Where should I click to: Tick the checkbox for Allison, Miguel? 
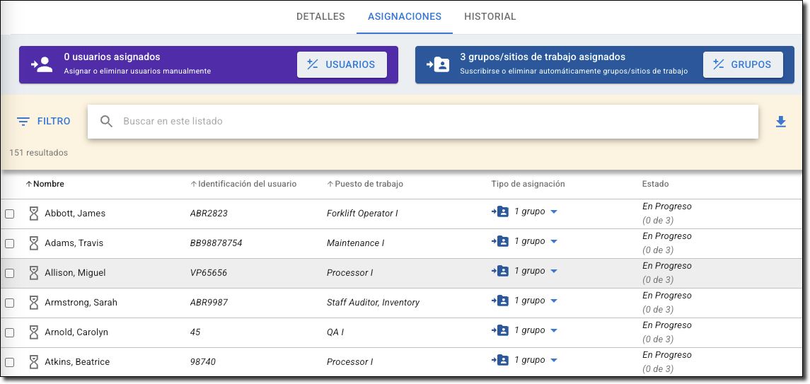point(10,273)
